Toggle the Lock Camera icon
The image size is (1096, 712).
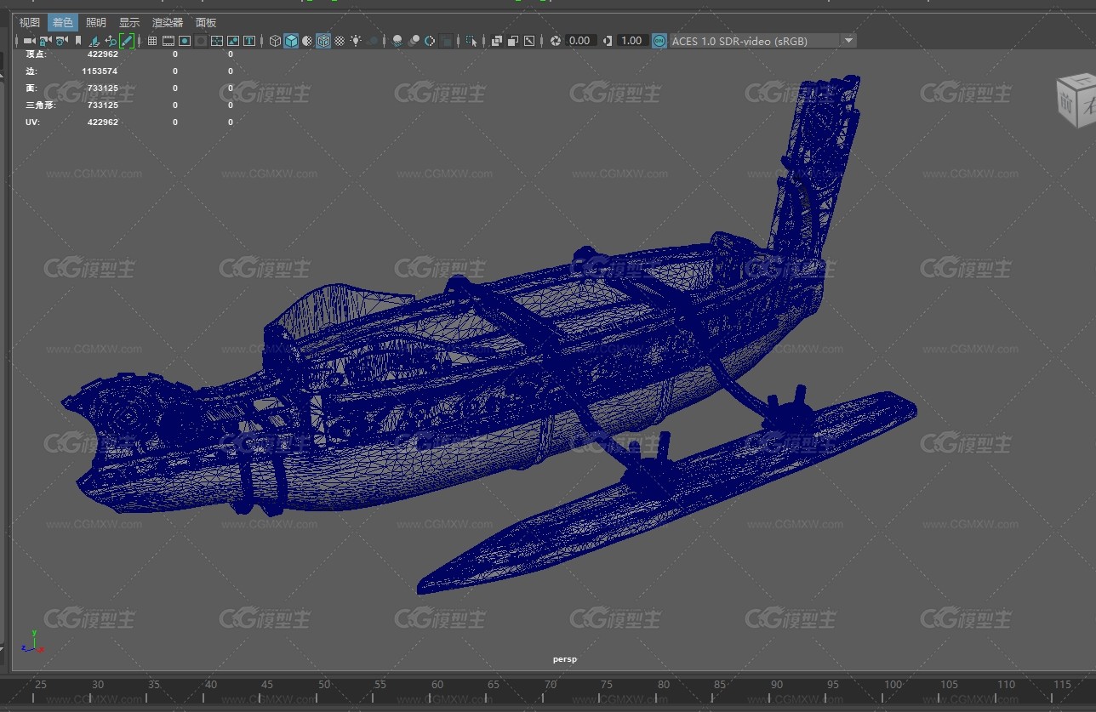45,41
